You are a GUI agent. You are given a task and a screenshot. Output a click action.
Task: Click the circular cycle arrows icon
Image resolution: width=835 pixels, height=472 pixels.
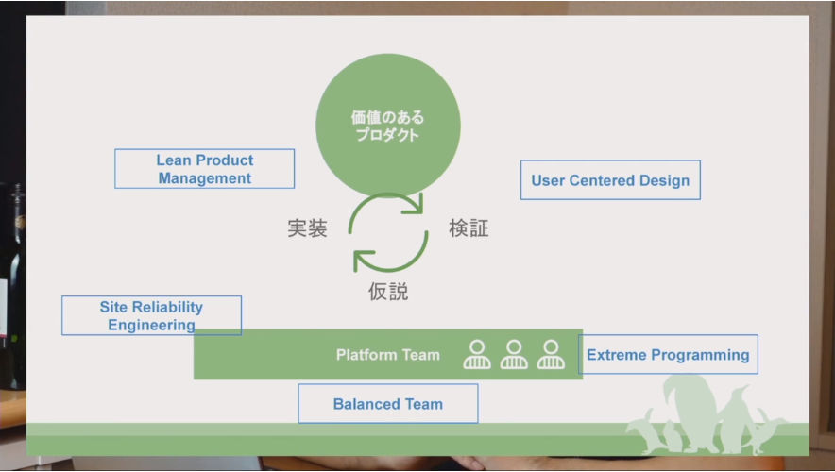coord(388,232)
